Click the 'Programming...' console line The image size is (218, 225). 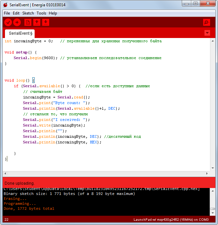point(19,204)
